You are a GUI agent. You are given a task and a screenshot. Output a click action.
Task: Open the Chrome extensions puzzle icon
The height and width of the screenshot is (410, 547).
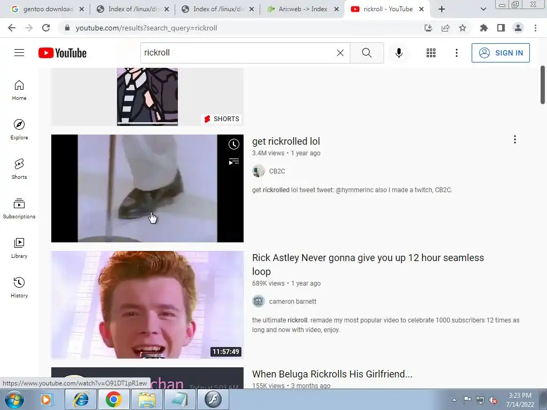click(x=484, y=28)
